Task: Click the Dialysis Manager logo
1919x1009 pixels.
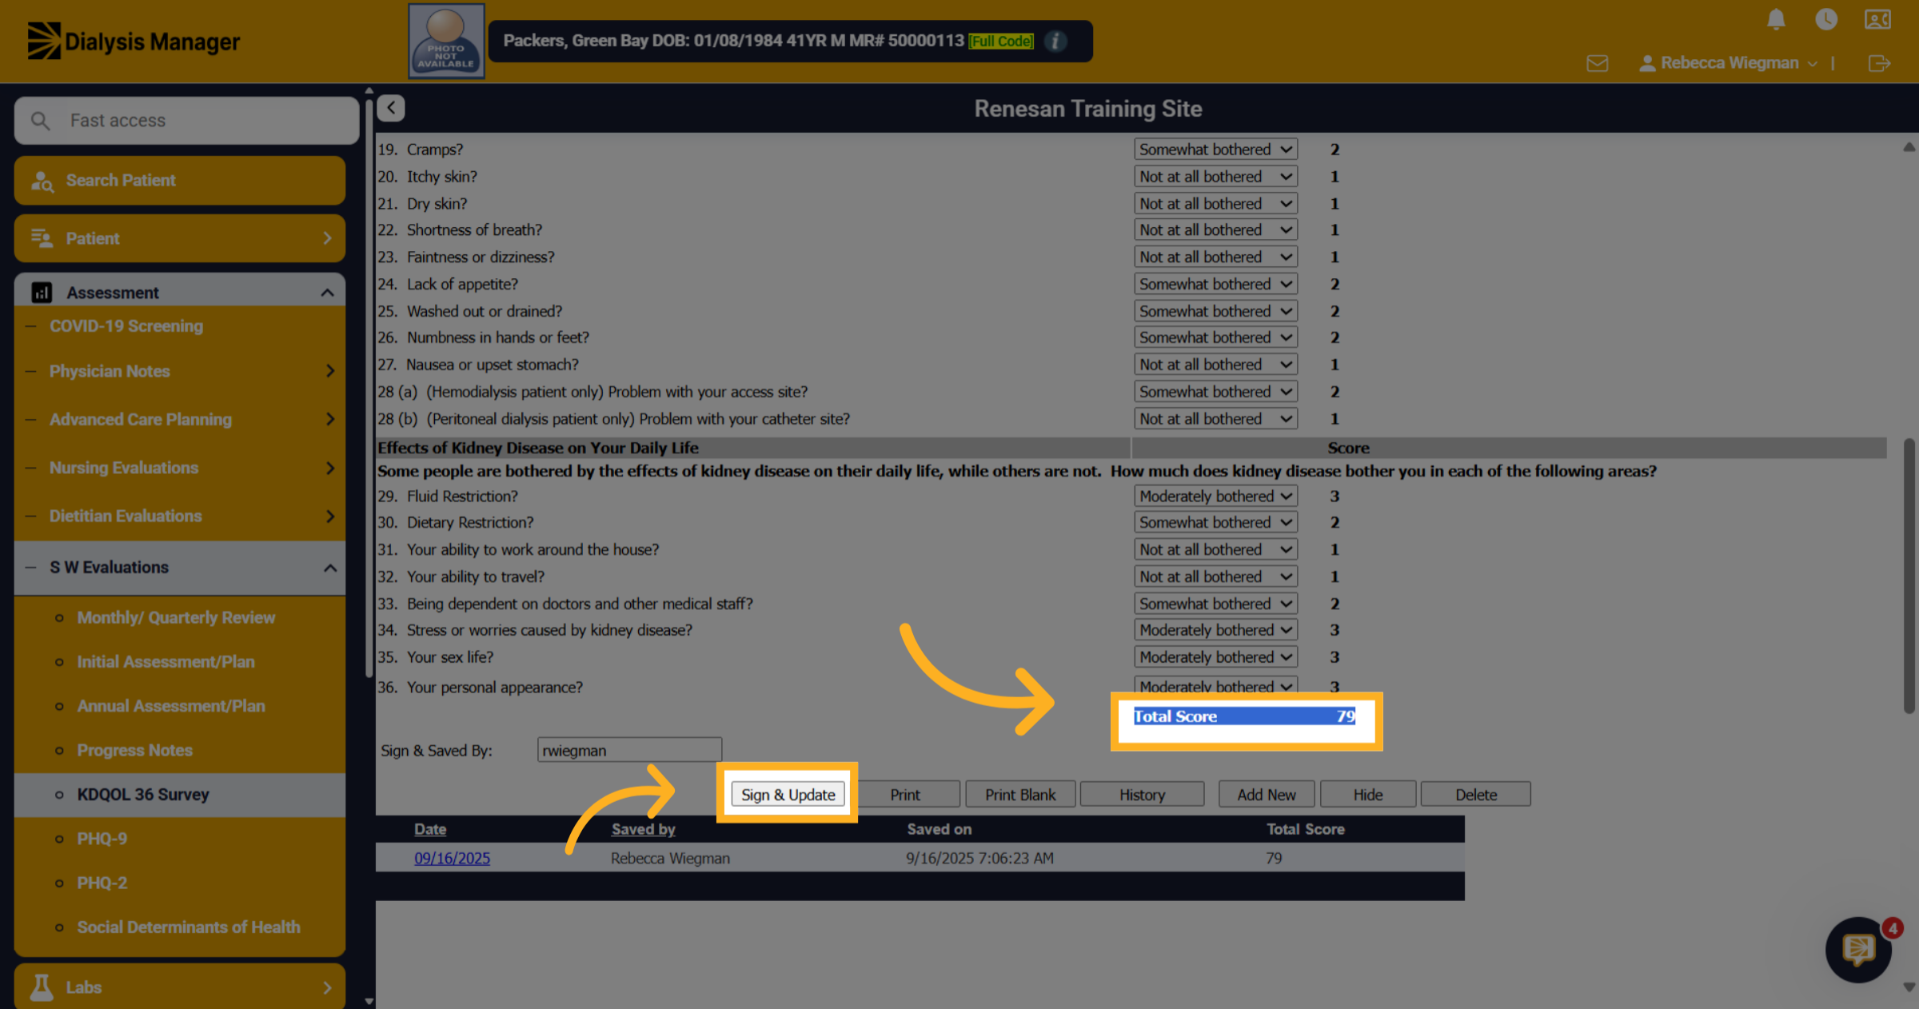Action: coord(134,41)
